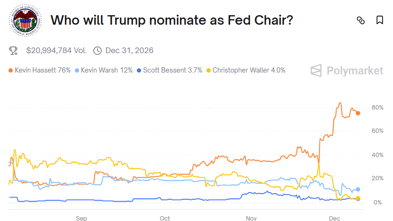
Task: Click the orange endpoint marker on the chart
Action: (x=358, y=113)
